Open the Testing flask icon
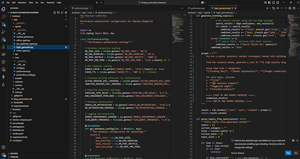 pos(3,47)
